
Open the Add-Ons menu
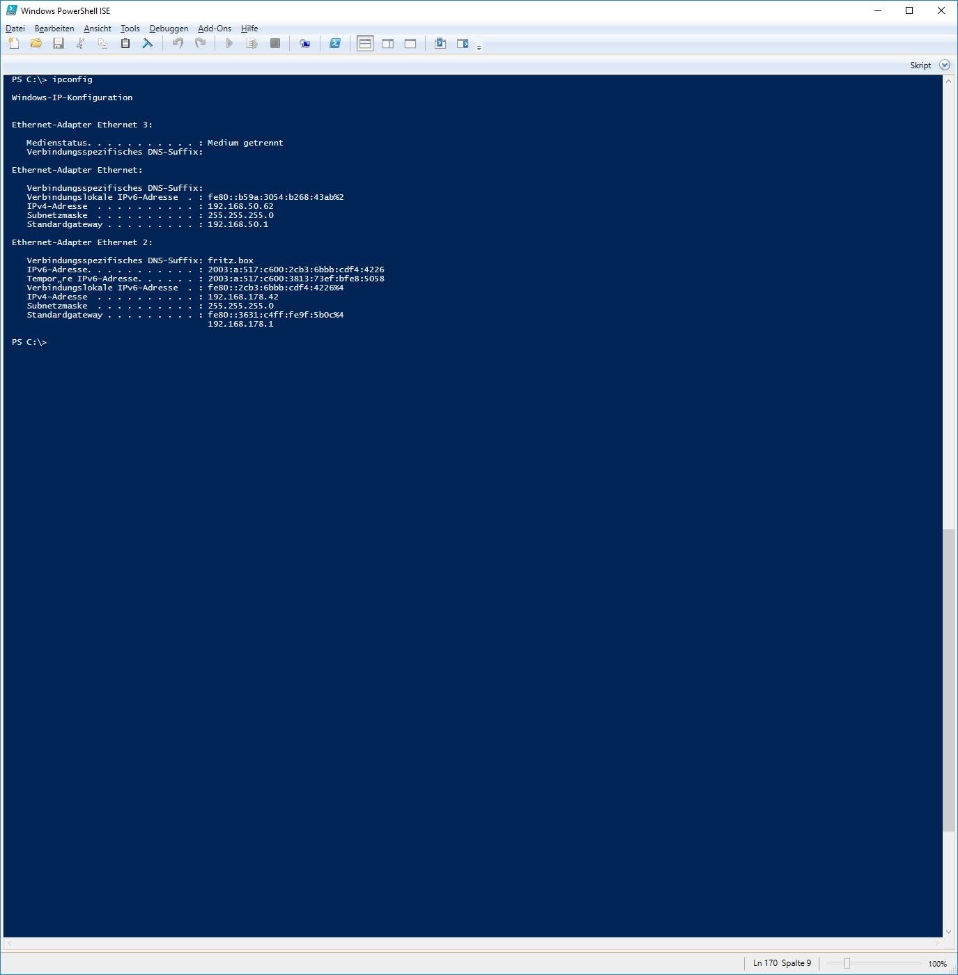click(x=215, y=29)
